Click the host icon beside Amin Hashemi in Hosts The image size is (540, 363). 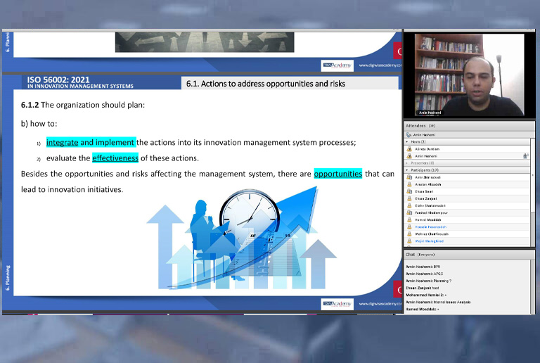[409, 156]
